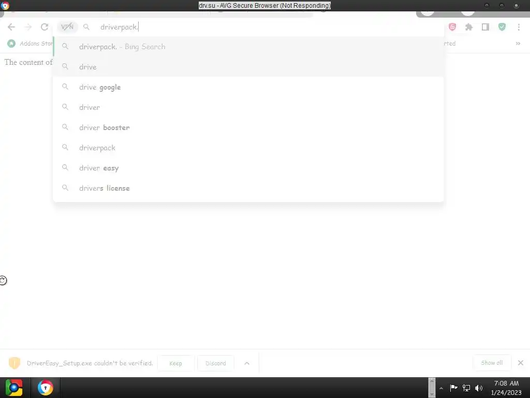Image resolution: width=530 pixels, height=398 pixels.
Task: Open the three-dot browser menu
Action: click(519, 27)
